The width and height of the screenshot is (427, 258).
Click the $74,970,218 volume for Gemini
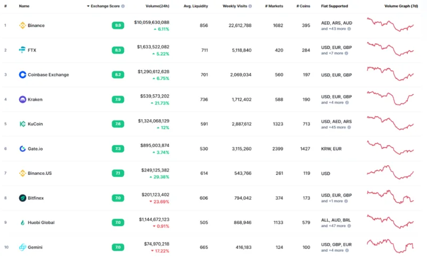pos(156,244)
